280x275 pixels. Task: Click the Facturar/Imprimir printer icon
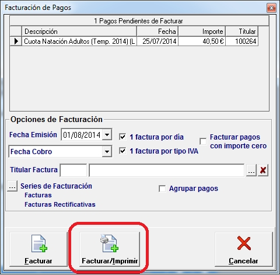pos(110,243)
